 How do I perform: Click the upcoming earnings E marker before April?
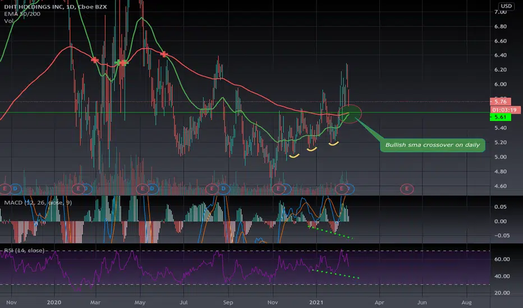click(407, 189)
